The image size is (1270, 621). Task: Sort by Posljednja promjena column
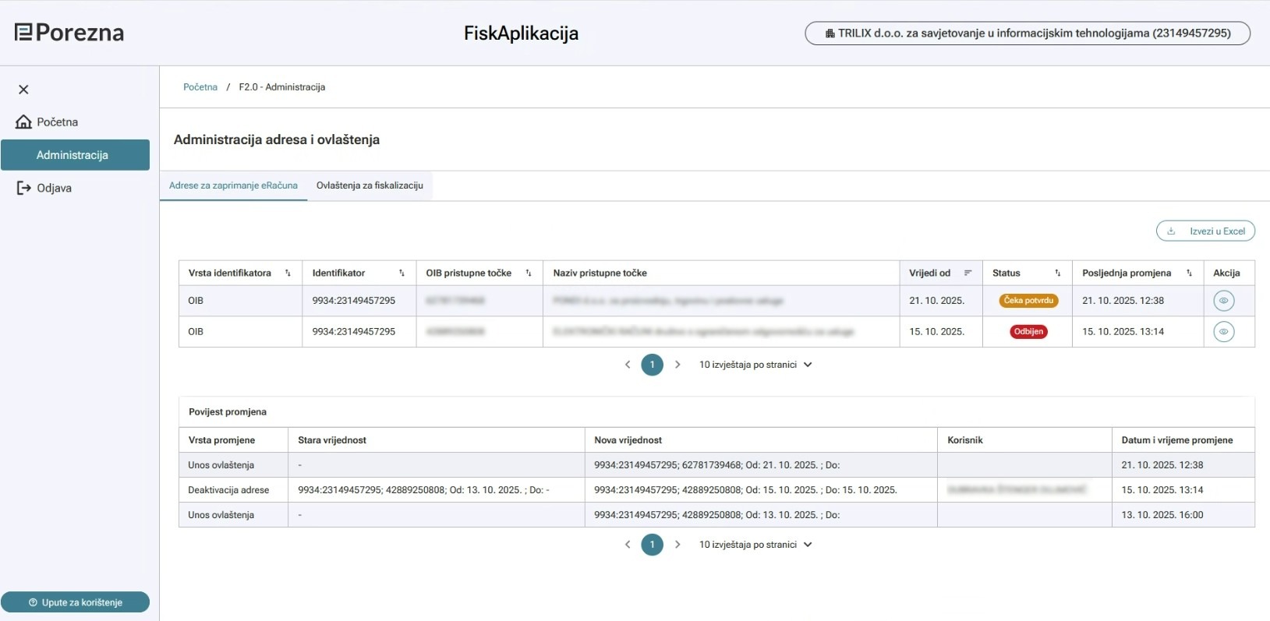click(1189, 273)
